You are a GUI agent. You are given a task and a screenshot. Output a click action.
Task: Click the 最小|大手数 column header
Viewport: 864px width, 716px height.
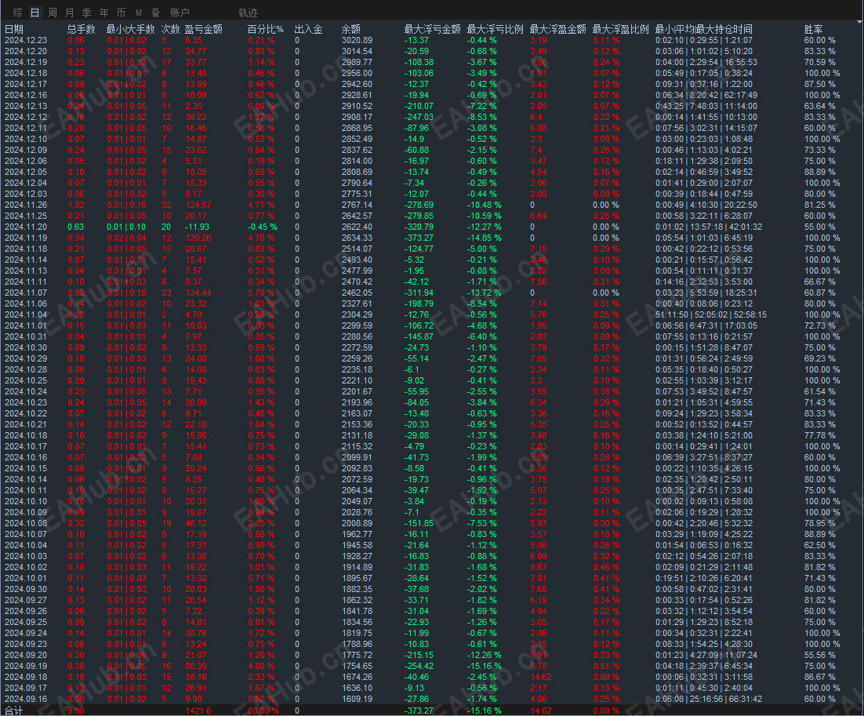(x=131, y=29)
